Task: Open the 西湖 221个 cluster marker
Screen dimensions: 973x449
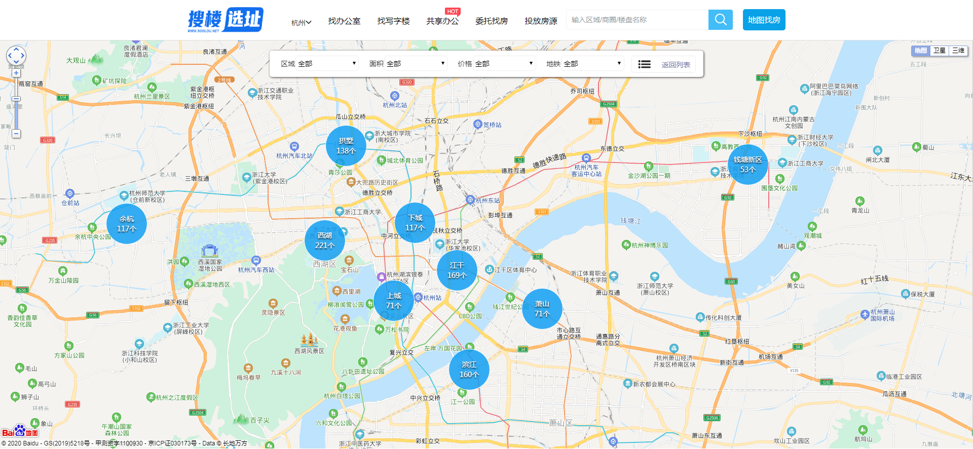Action: click(325, 240)
